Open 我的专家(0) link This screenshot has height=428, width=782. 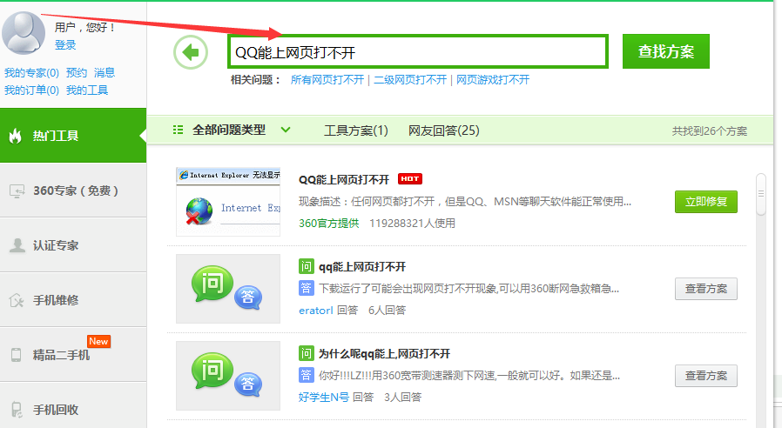click(x=32, y=73)
